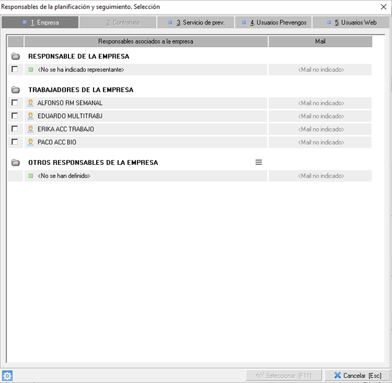Select the ERIKA ACC TRABAJO name text
Screen dimensions: 392x383
click(66, 129)
